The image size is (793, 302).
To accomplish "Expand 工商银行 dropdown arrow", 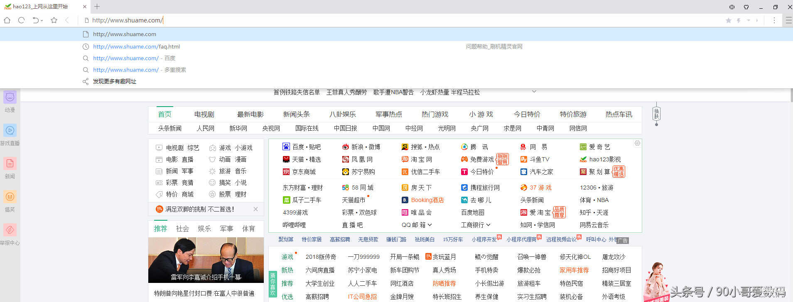I will [x=488, y=225].
